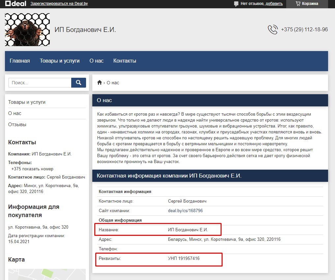Open О нас in the sidebar menu
Viewport: 335px width, 280px height.
point(15,113)
